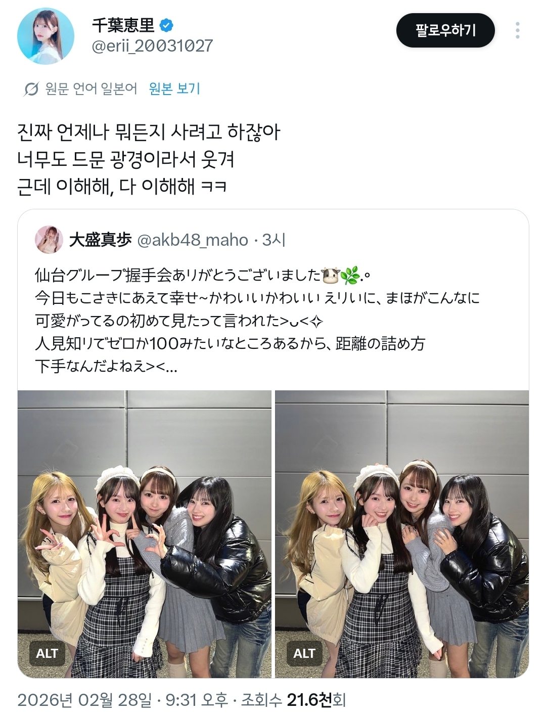Click the 조회수 21.6천회 view count

click(293, 700)
